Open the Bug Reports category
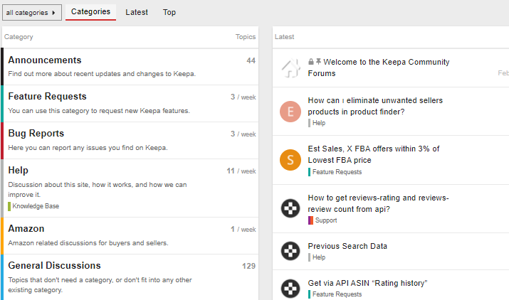 pyautogui.click(x=36, y=134)
